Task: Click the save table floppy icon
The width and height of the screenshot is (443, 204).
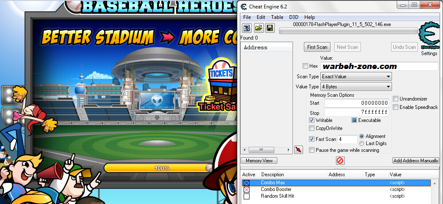Action: [x=269, y=28]
